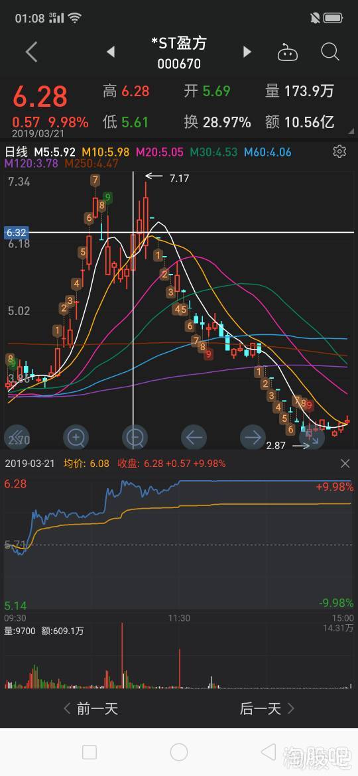Tap the volume value 173.9万

point(310,91)
